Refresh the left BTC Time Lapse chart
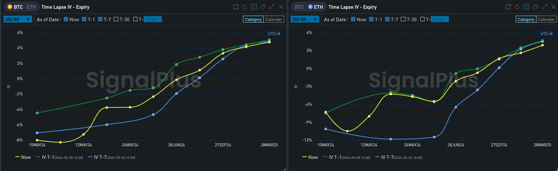The width and height of the screenshot is (558, 171). 245,7
